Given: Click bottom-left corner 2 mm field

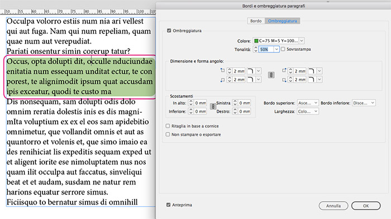Looking at the screenshot, I should tap(239, 79).
